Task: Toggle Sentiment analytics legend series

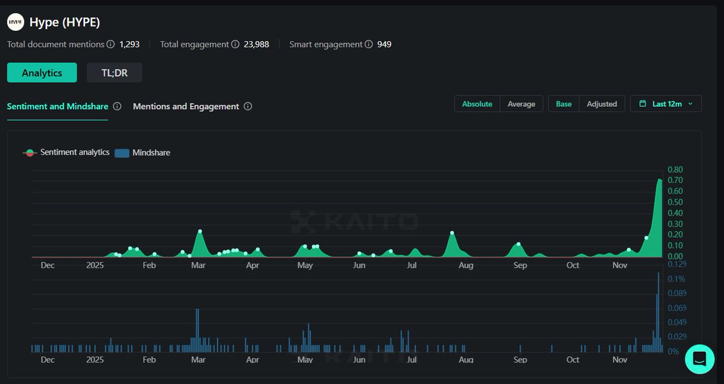Action: [66, 153]
